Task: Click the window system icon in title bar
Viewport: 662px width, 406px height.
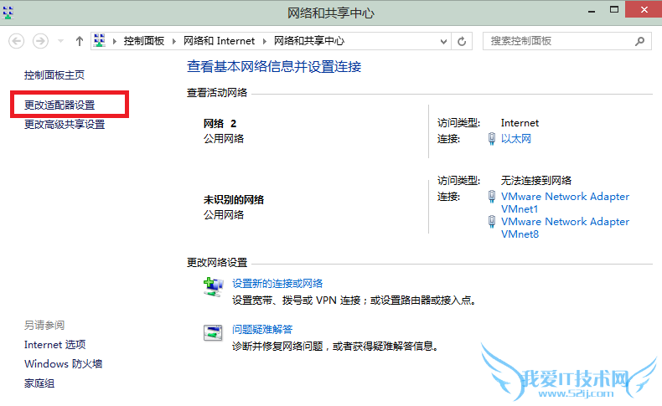Action: pos(8,13)
